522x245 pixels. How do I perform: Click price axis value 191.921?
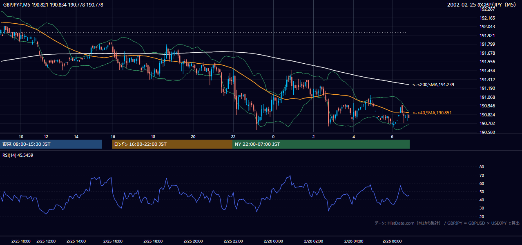tap(487, 36)
